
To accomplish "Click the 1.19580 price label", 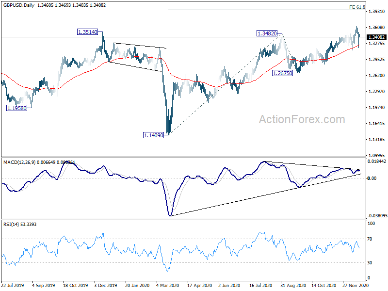I will click(16, 108).
